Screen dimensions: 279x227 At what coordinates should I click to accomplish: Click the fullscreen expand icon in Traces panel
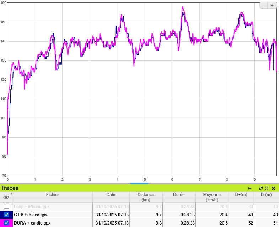[x=267, y=188]
